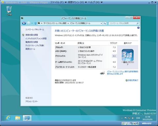The image size is (158, 126).
Task: Click the 基本スコア column header
Action: (128, 43)
